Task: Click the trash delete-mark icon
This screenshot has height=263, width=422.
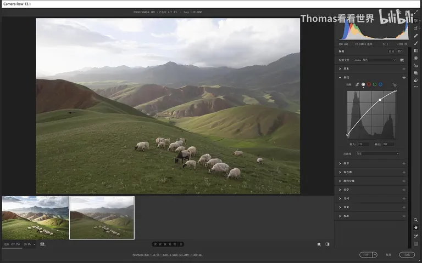Action: click(x=181, y=244)
